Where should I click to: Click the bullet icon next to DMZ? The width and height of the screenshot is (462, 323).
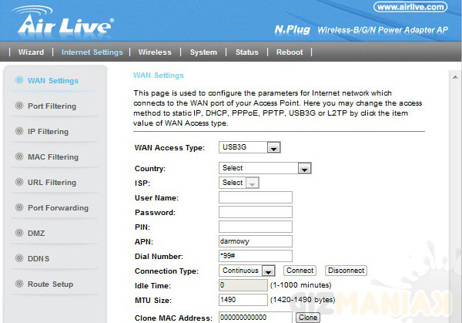[18, 233]
